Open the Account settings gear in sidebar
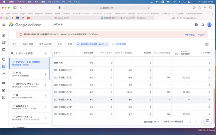The width and height of the screenshot is (216, 135). coord(4,90)
